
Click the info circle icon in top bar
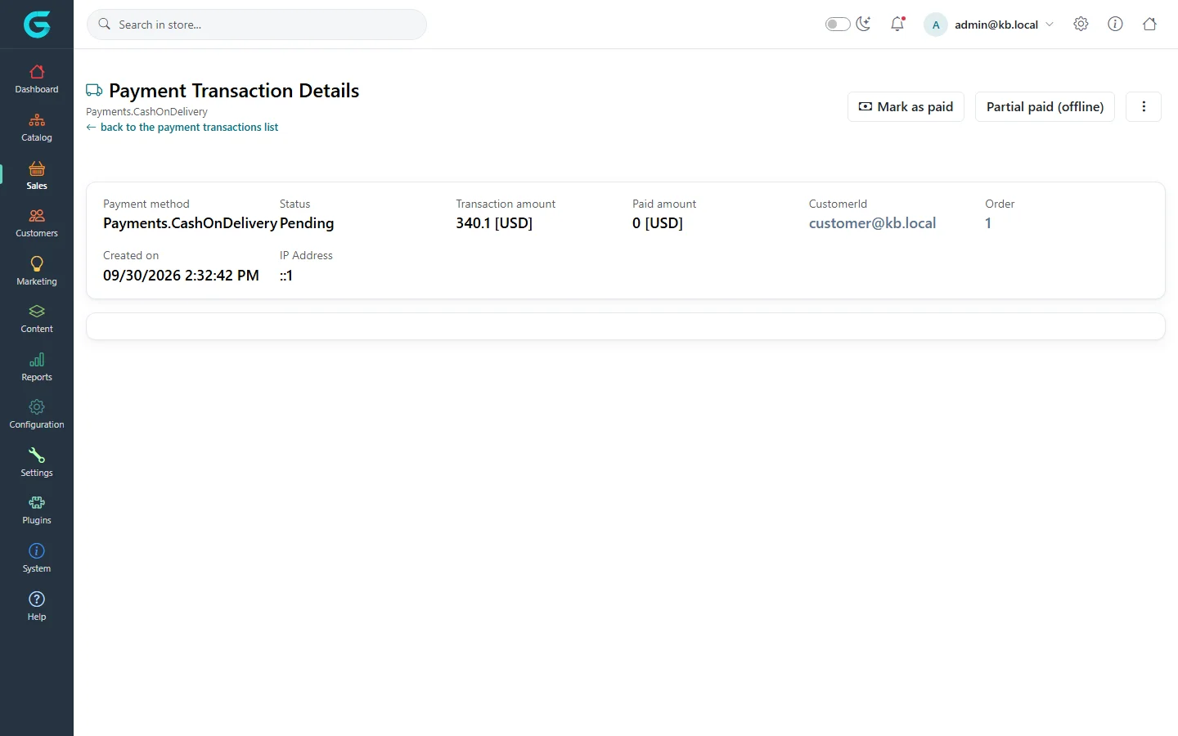(1115, 24)
